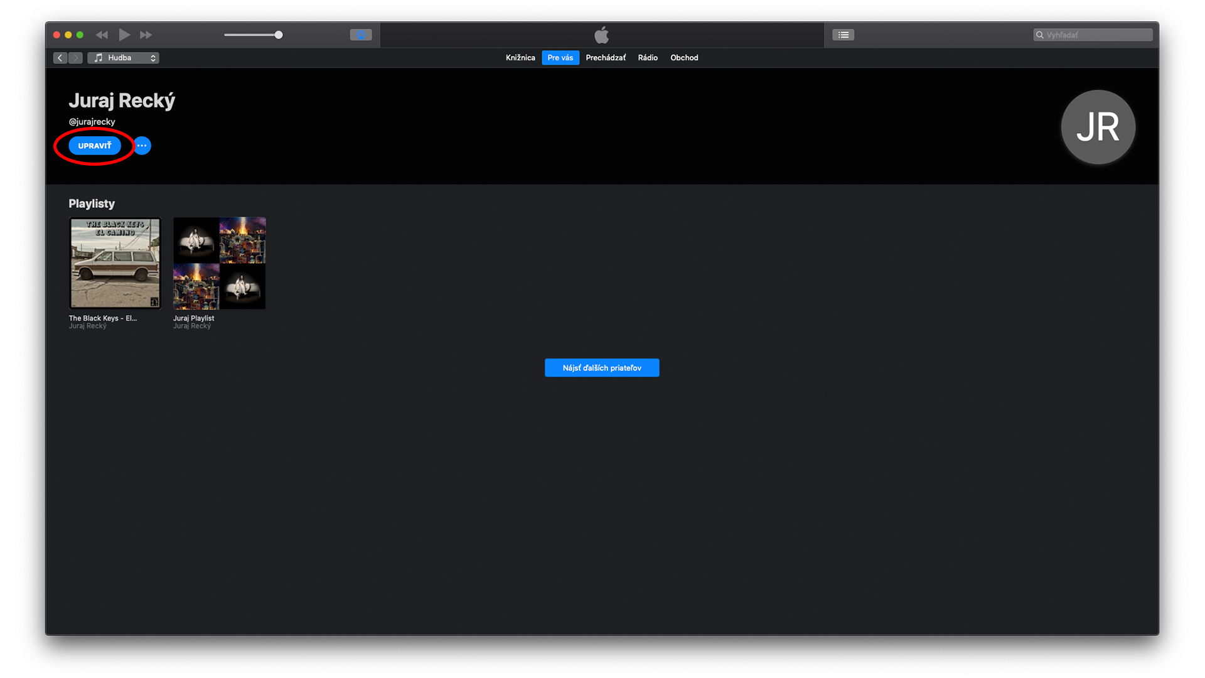This screenshot has width=1205, height=678.
Task: Click the JR profile avatar
Action: pyautogui.click(x=1098, y=127)
